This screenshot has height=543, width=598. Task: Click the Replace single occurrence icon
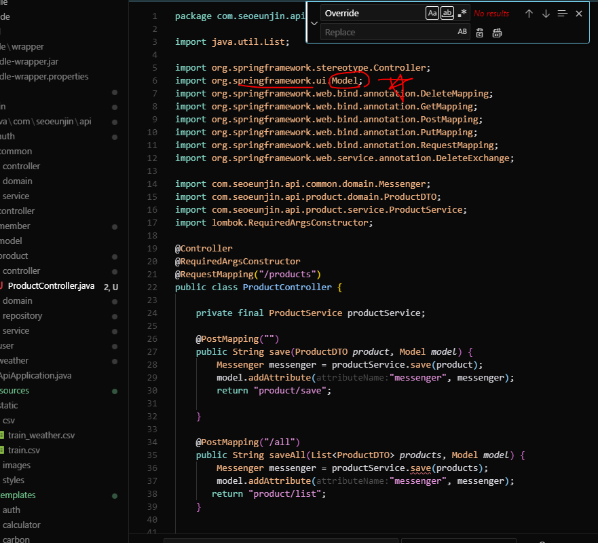(x=480, y=33)
